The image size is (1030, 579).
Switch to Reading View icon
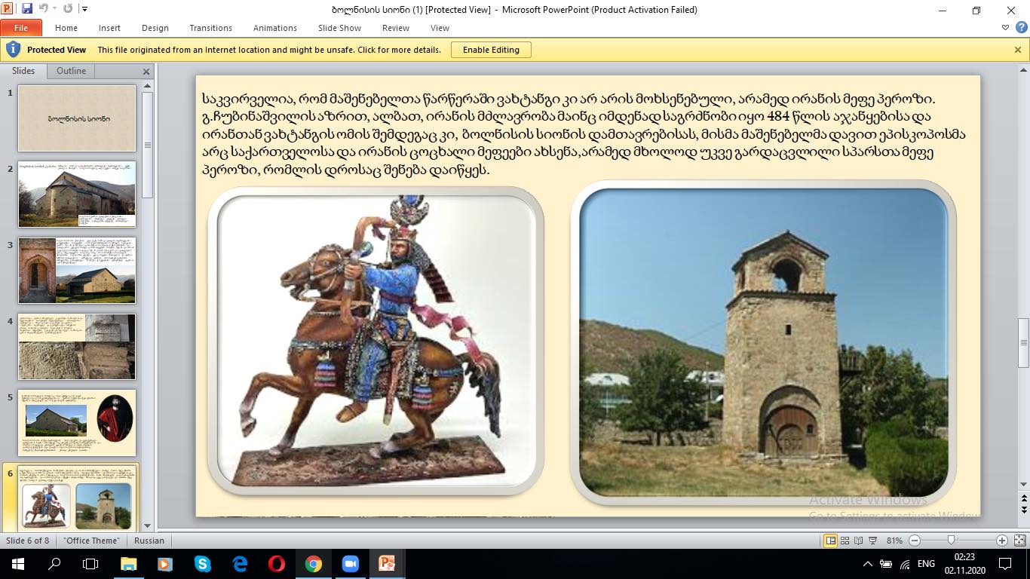[x=859, y=541]
